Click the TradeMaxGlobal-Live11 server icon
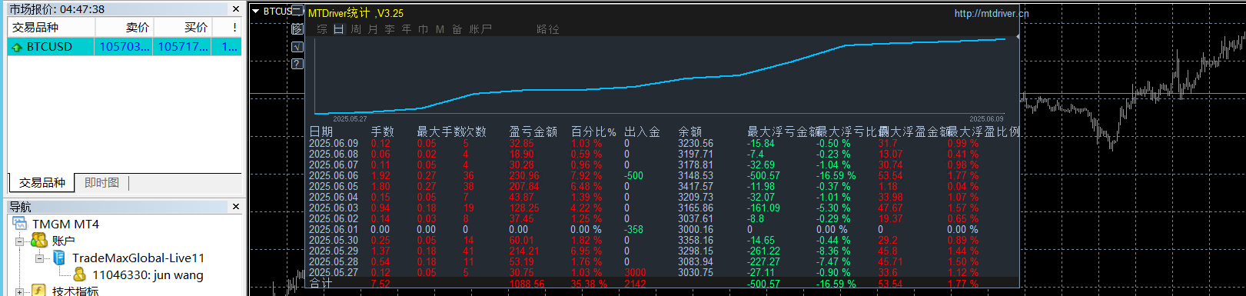Image resolution: width=1246 pixels, height=296 pixels. click(59, 258)
